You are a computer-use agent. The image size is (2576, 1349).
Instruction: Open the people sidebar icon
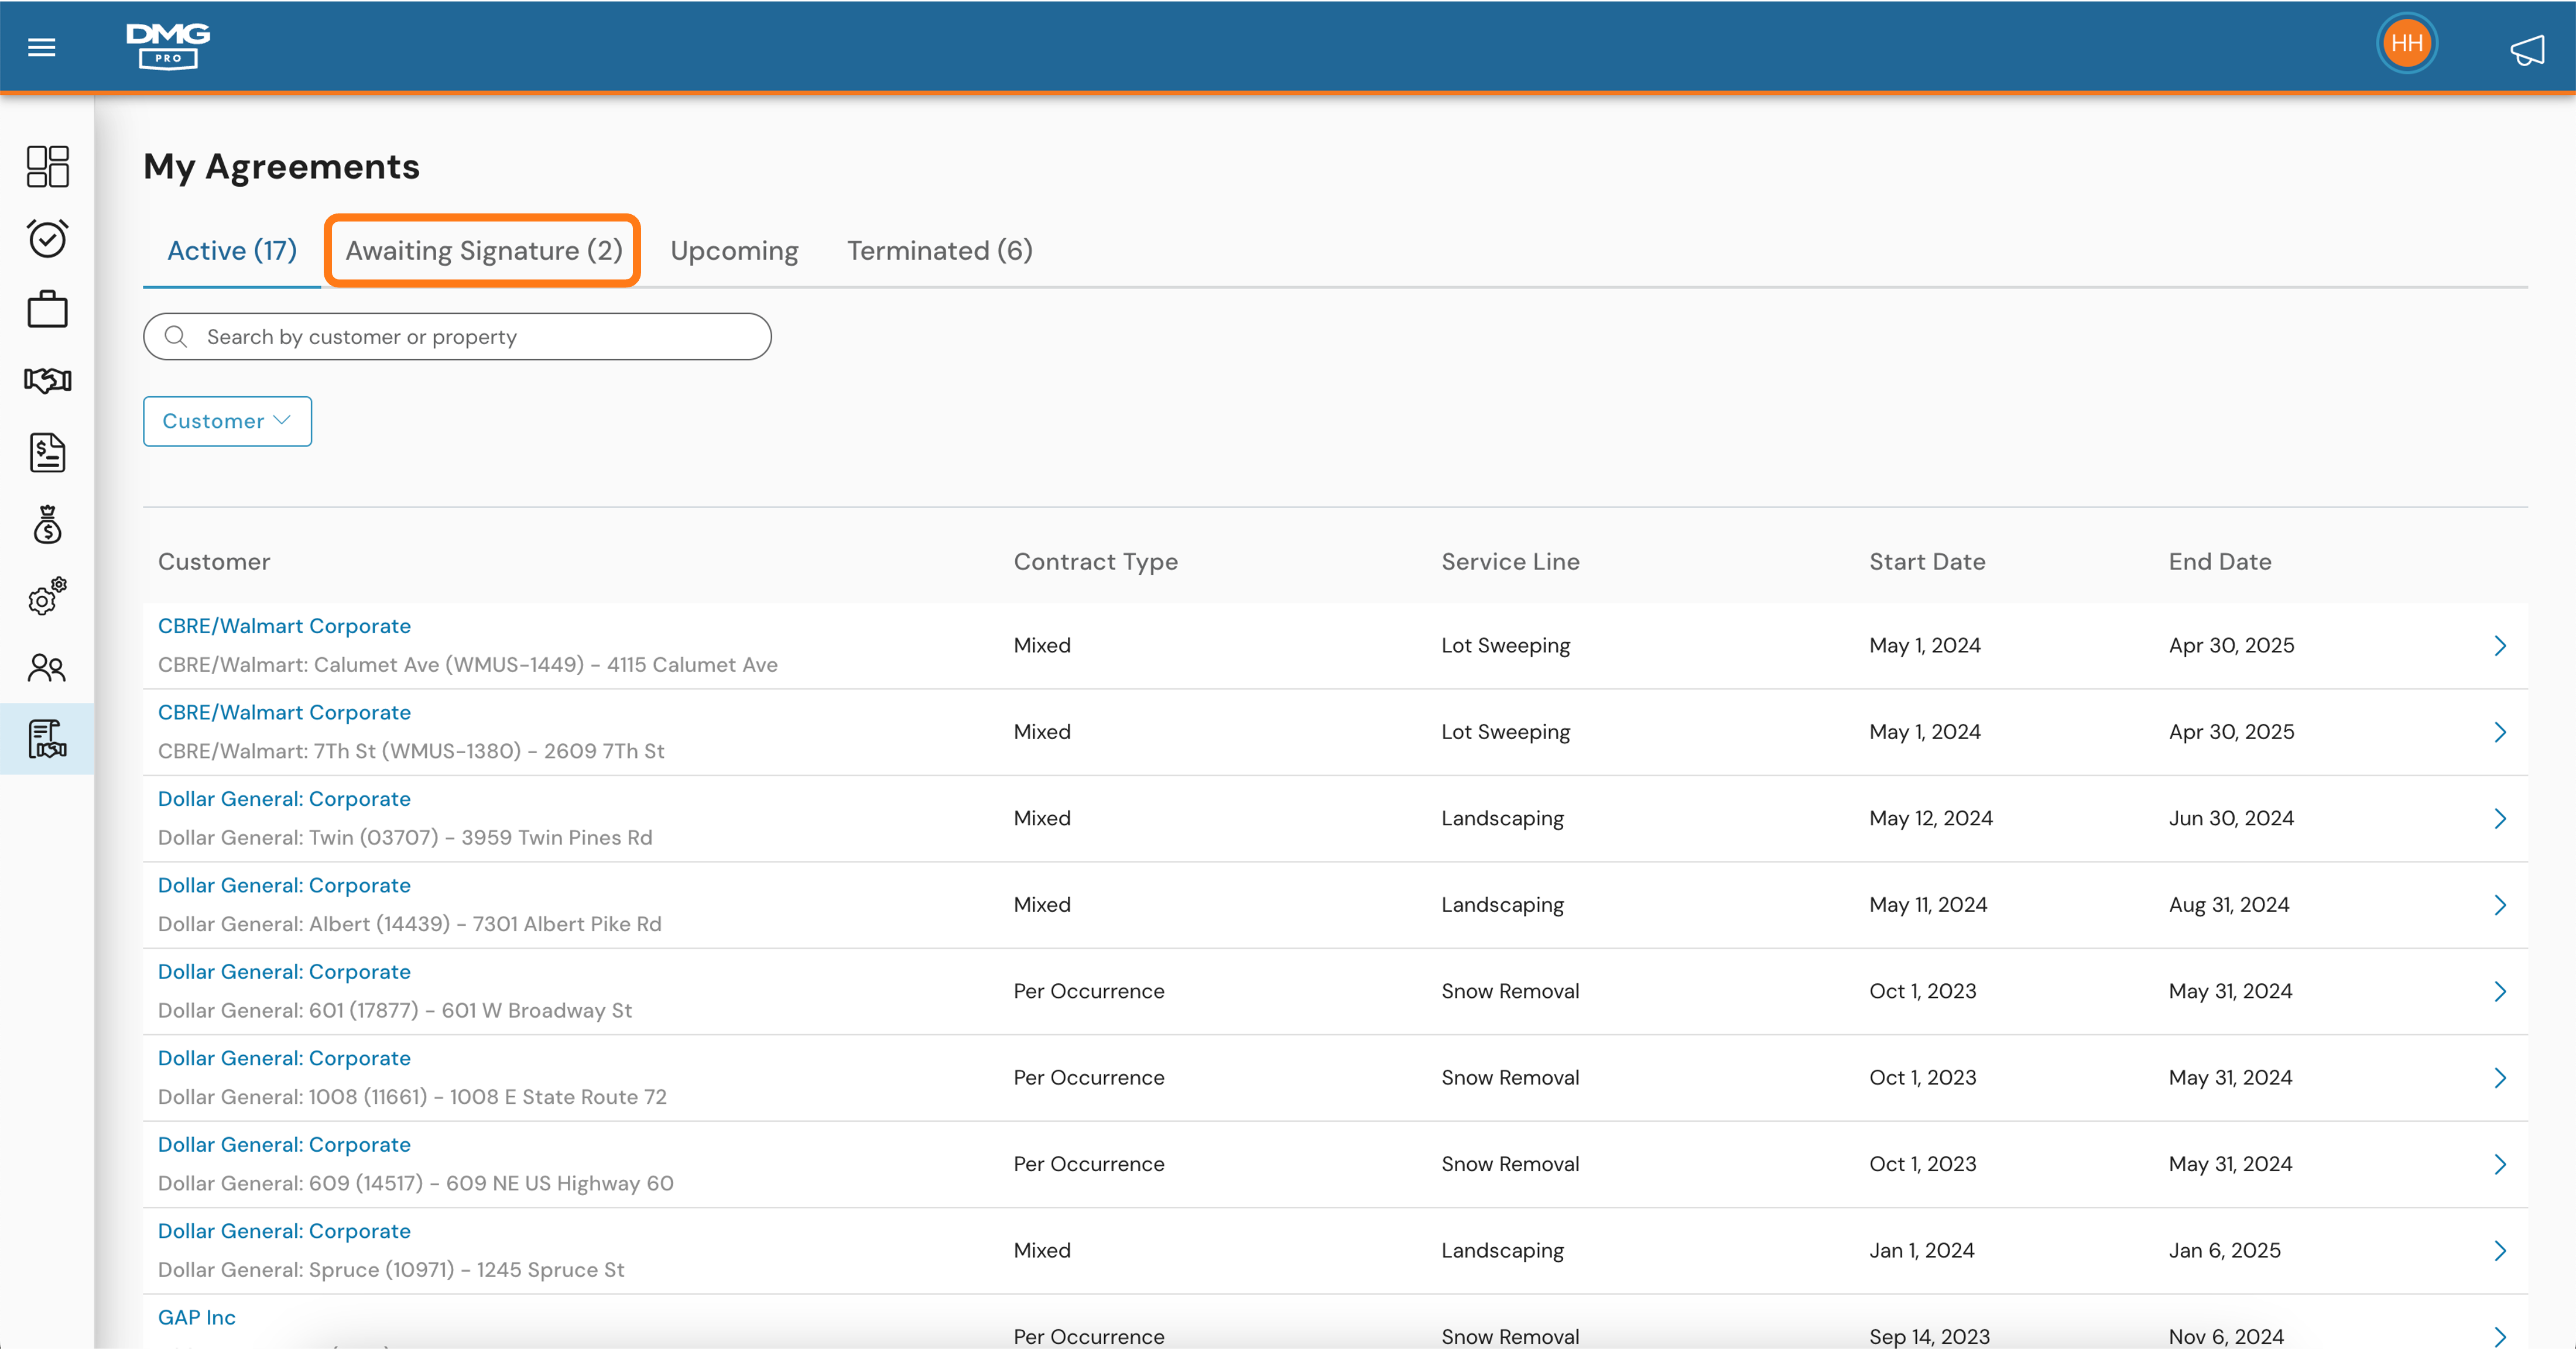point(47,667)
